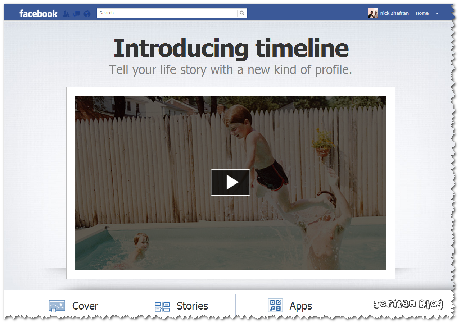The width and height of the screenshot is (461, 325).
Task: Expand the account dropdown arrow
Action: pyautogui.click(x=437, y=13)
